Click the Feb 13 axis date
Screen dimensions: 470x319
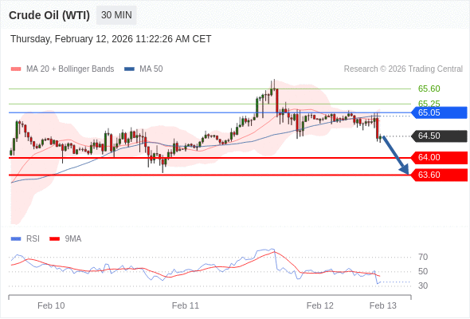point(383,305)
